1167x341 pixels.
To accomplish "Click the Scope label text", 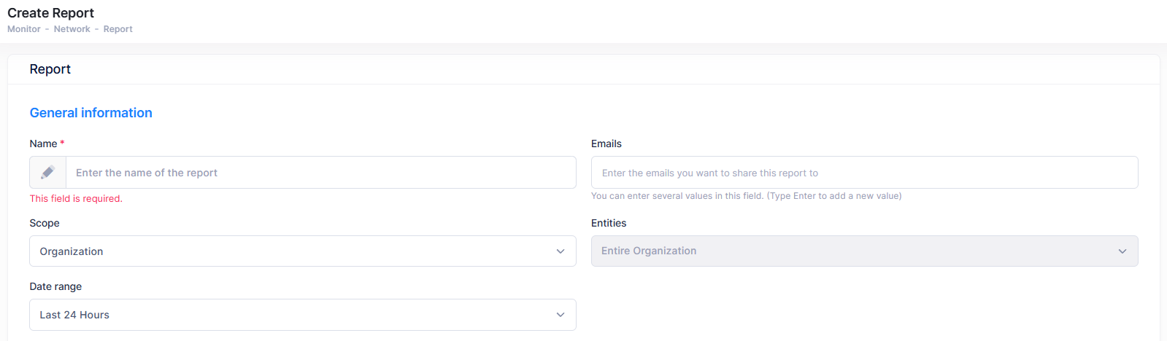I will pyautogui.click(x=45, y=223).
